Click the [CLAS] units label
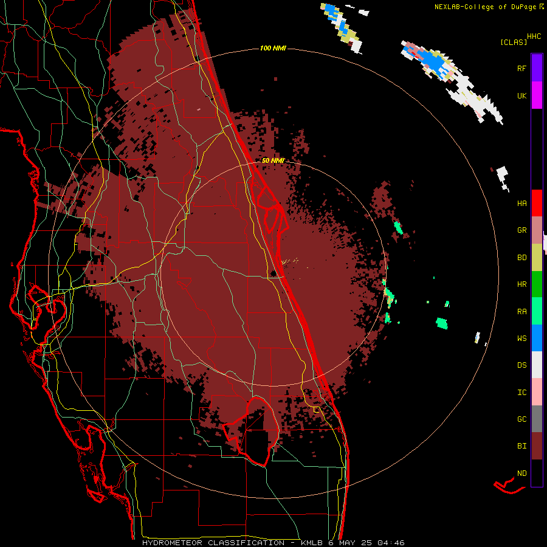The image size is (547, 547). click(513, 42)
